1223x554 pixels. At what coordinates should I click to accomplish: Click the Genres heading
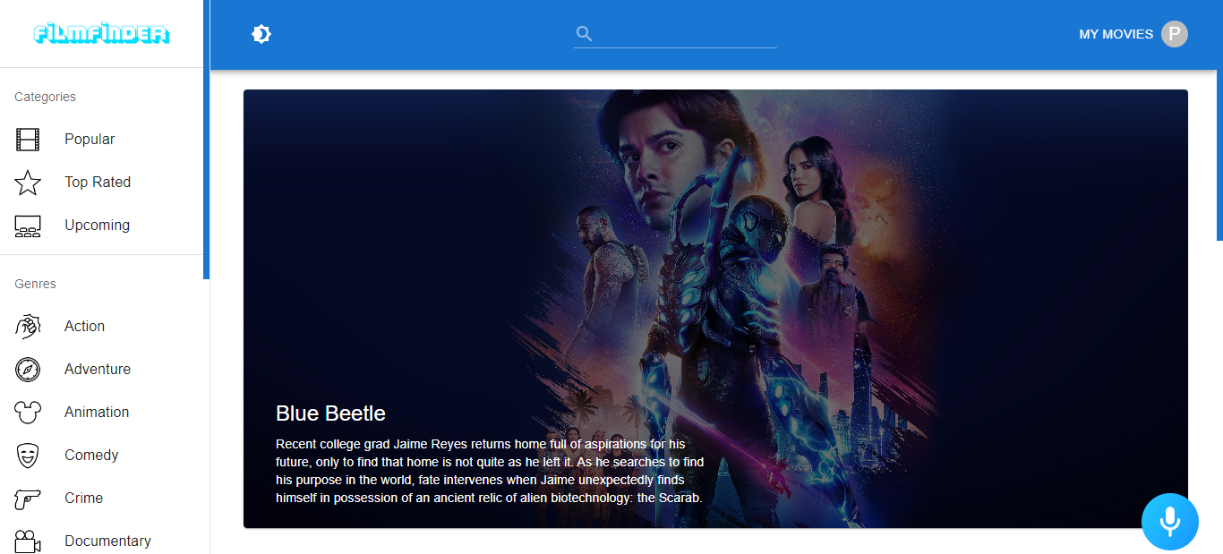coord(35,284)
